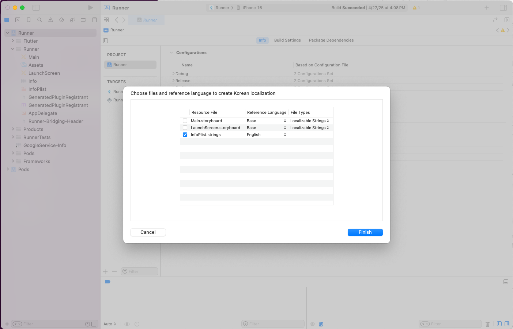Select AppDelegate in the navigator
Screen dimensions: 513x329
click(x=43, y=113)
